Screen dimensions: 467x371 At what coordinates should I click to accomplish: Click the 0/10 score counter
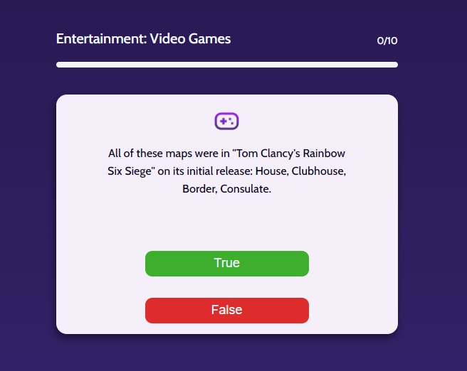(x=387, y=41)
